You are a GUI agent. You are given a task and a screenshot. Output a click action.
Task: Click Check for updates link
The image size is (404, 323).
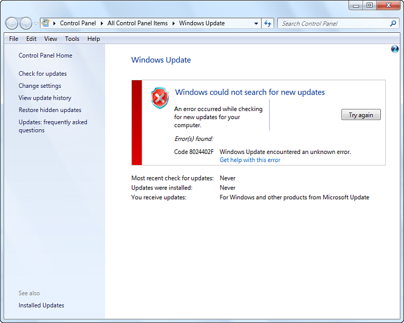43,74
